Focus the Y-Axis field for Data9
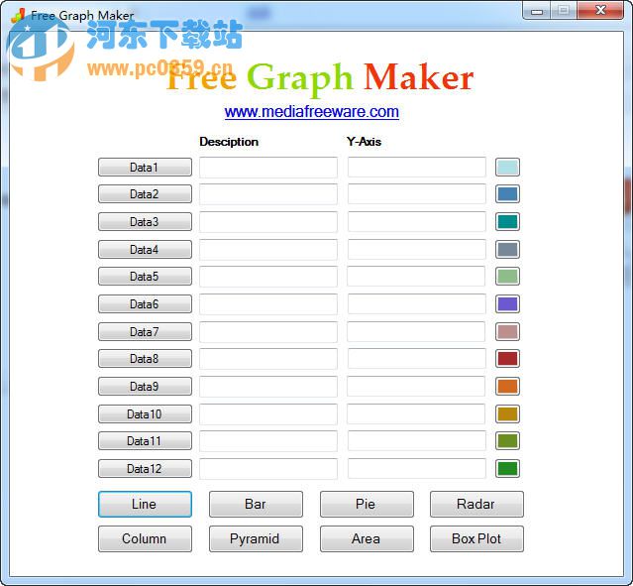 417,387
